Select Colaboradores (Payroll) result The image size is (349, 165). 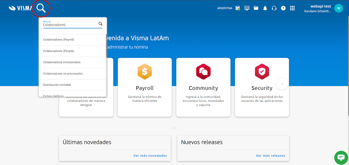pyautogui.click(x=72, y=40)
